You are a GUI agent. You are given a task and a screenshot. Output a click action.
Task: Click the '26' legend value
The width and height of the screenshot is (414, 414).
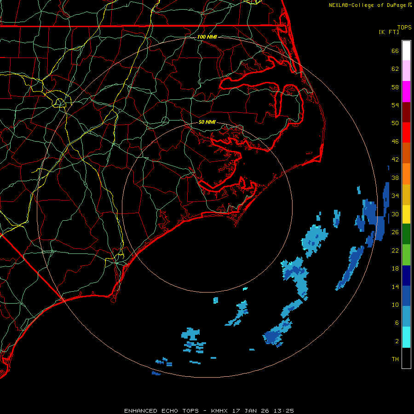pyautogui.click(x=395, y=232)
